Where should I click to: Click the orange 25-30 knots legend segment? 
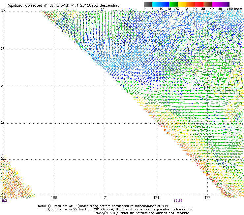pos(191,4)
